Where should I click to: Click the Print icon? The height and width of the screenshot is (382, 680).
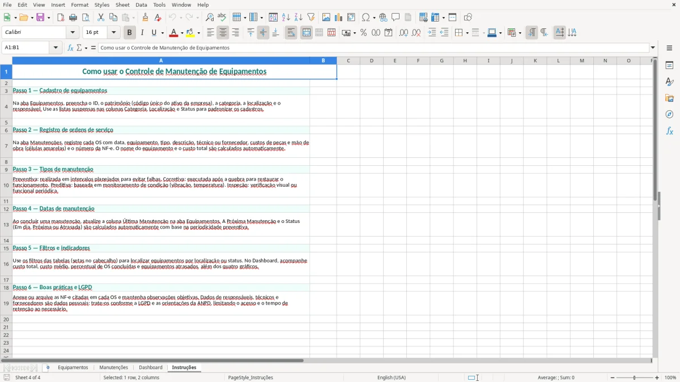[73, 18]
